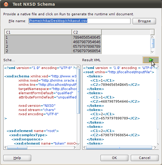Click Result XML horizontal scroll left arrow
This screenshot has width=162, height=165.
(84, 148)
